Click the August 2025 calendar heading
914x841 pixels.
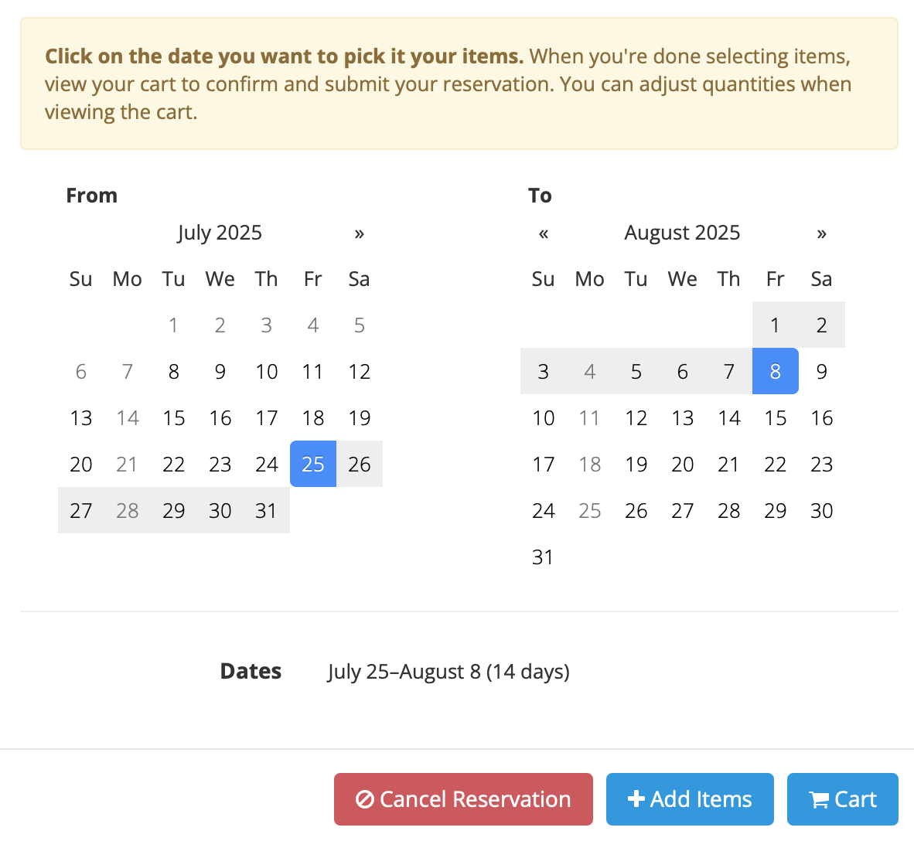[x=682, y=233]
